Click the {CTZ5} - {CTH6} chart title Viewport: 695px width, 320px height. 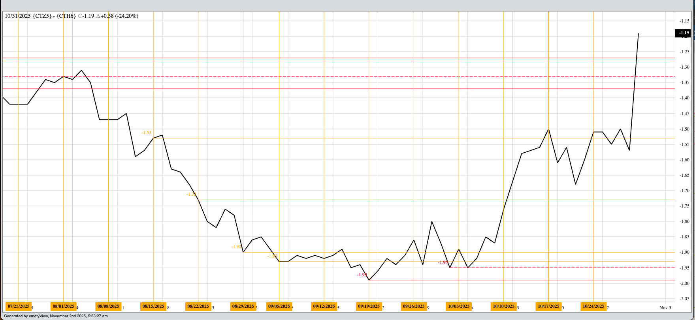coord(55,16)
